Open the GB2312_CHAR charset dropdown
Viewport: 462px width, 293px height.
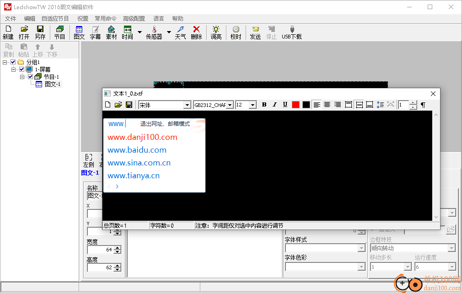230,105
